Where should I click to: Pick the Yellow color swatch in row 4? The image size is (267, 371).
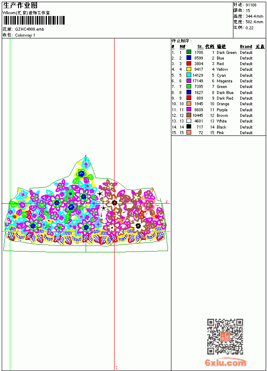point(189,69)
